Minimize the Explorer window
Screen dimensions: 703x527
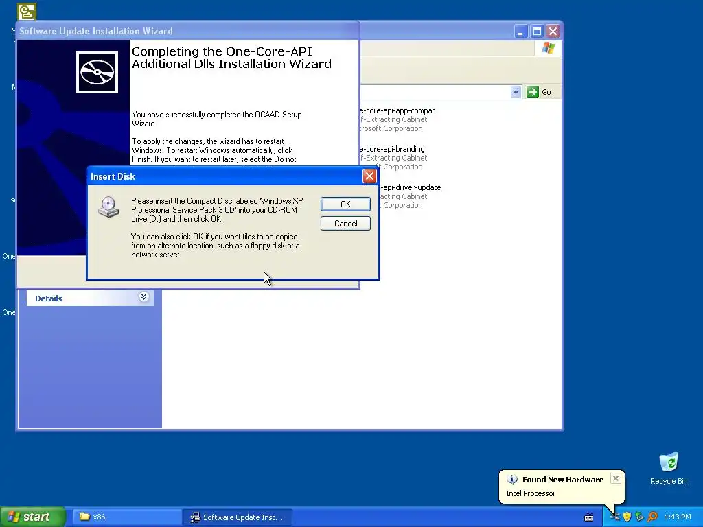[520, 32]
